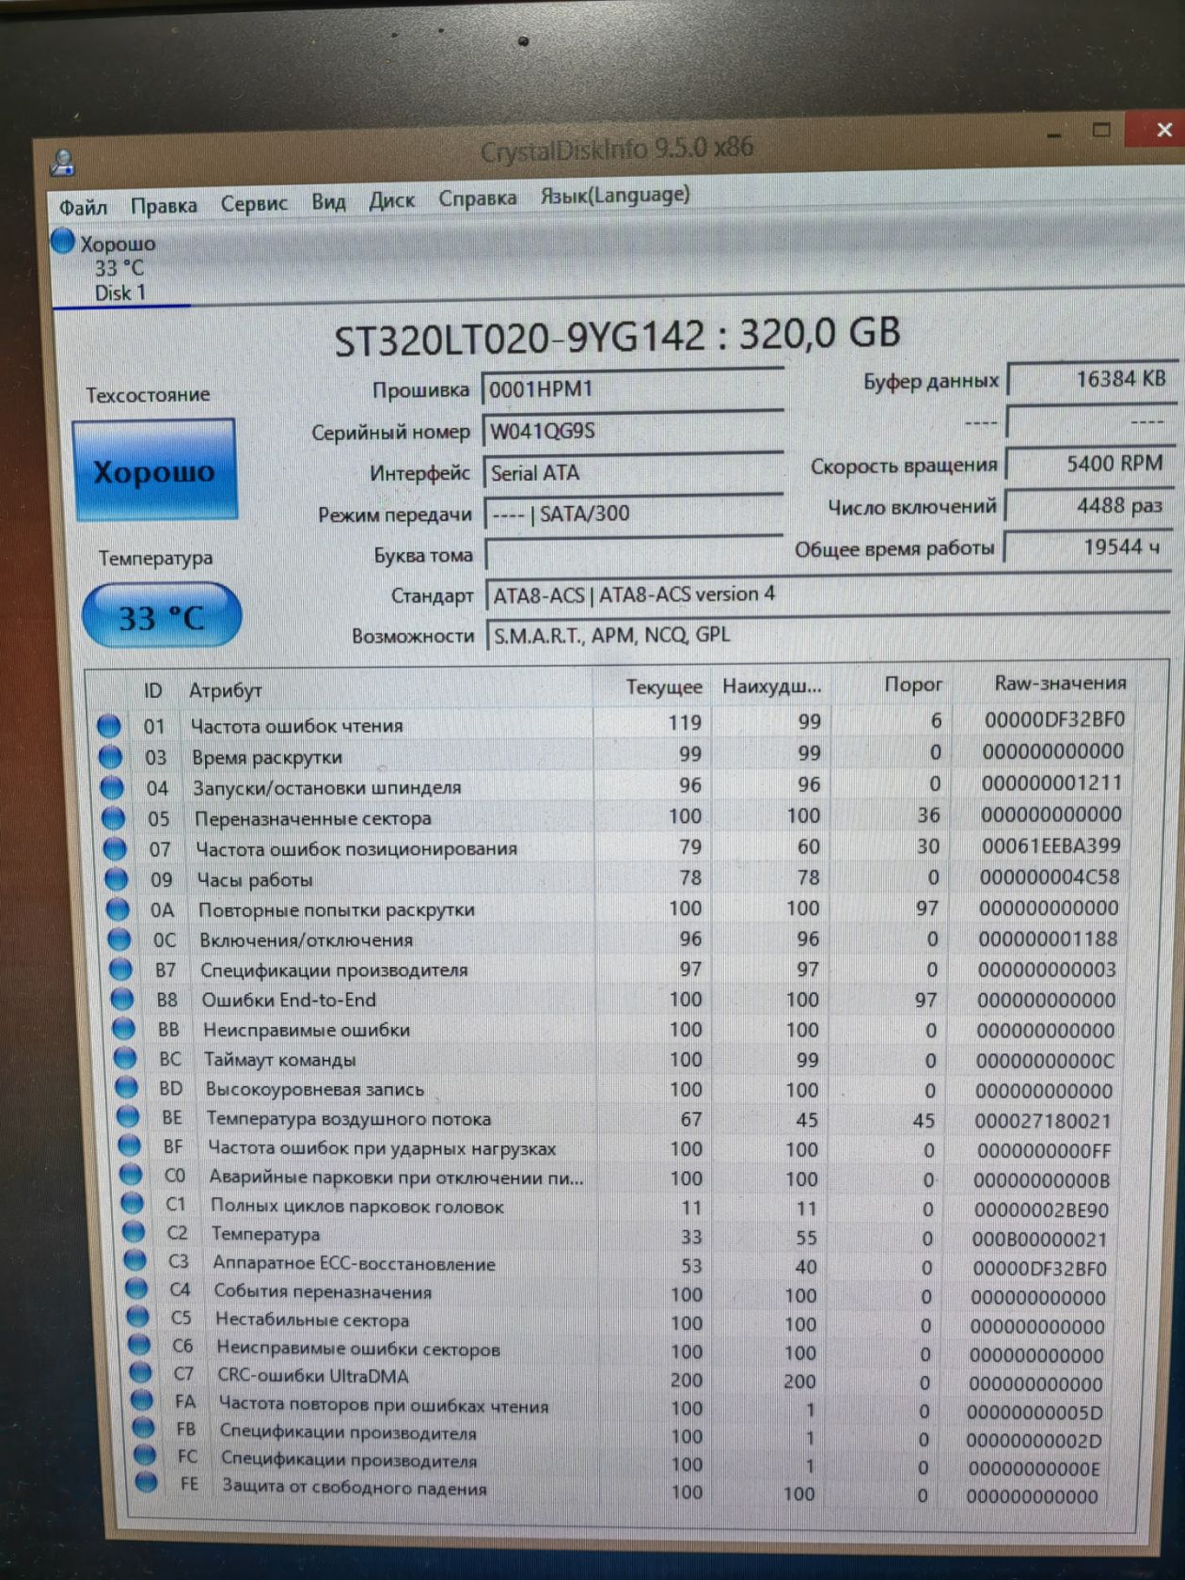Select the row Таймаут команды

coord(616,1060)
